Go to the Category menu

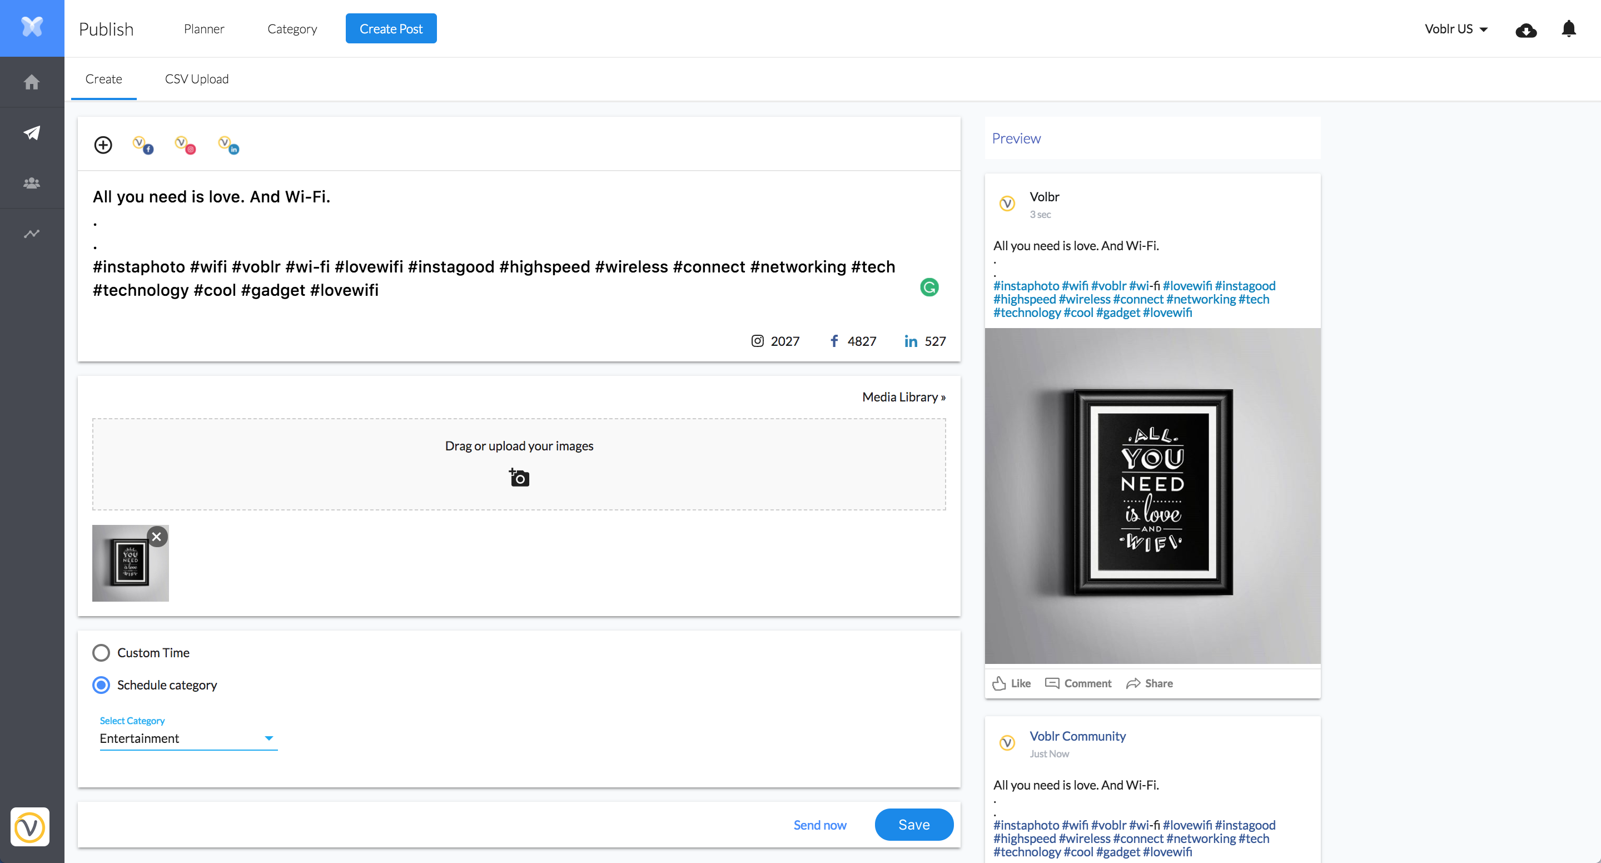coord(292,28)
